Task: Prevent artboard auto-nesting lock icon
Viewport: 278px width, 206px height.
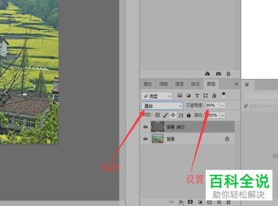Action: (181, 115)
